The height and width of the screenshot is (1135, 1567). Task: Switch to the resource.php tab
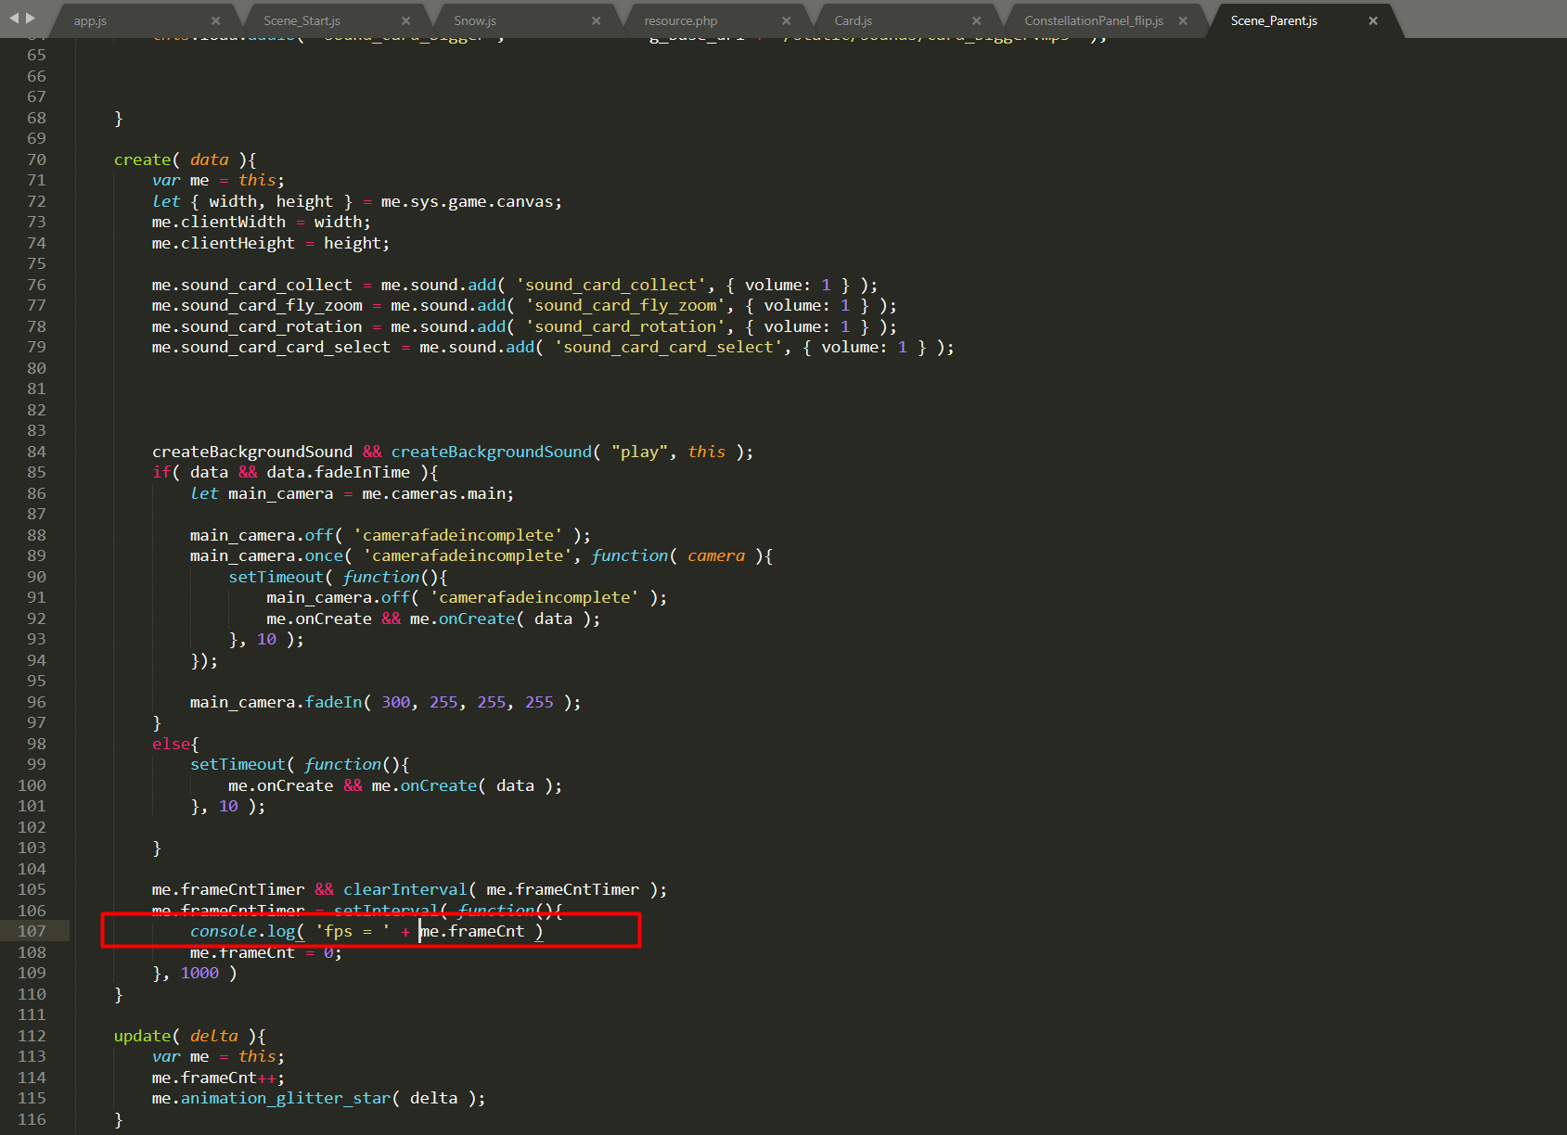coord(681,20)
